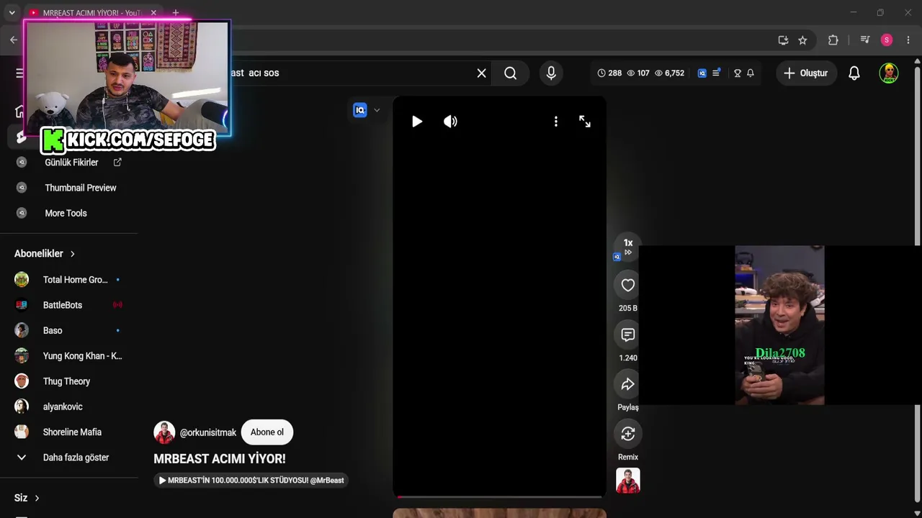The image size is (922, 518).
Task: Click the 6,752 views stat
Action: point(669,73)
